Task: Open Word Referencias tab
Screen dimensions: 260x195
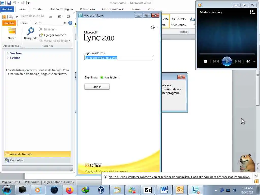Action: coord(87,9)
